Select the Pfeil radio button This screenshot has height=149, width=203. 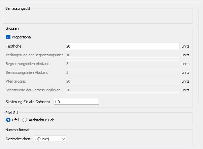(8, 120)
